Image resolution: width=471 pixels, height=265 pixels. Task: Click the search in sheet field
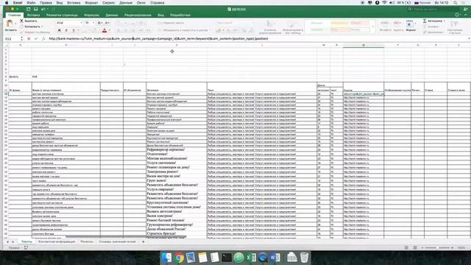(x=433, y=10)
